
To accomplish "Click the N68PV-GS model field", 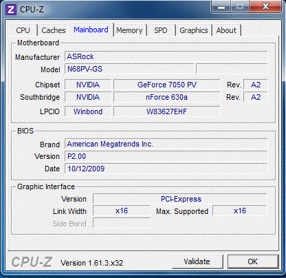I will pos(129,69).
